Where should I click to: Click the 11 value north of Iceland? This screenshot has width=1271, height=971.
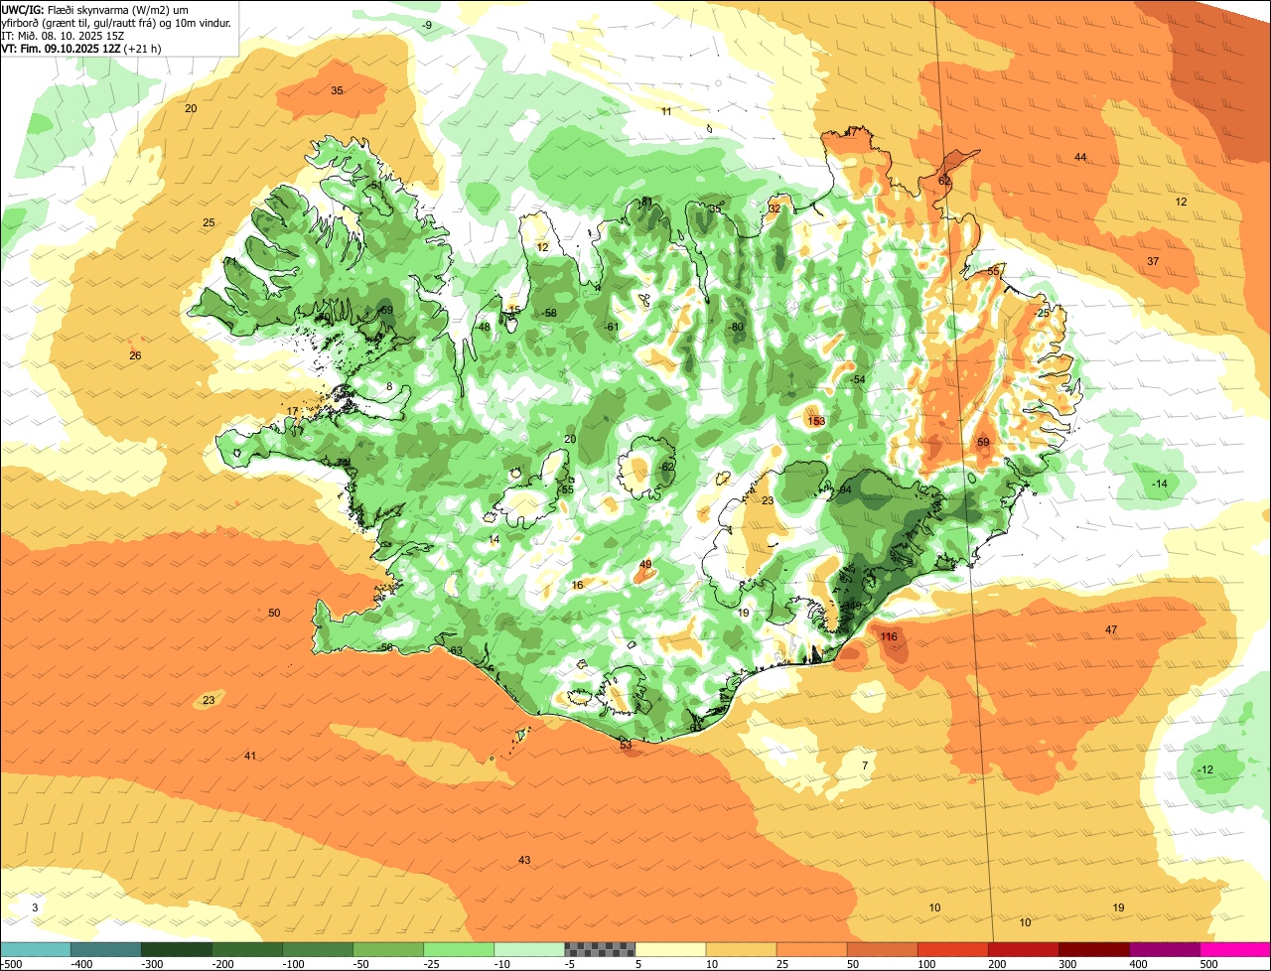pos(666,111)
